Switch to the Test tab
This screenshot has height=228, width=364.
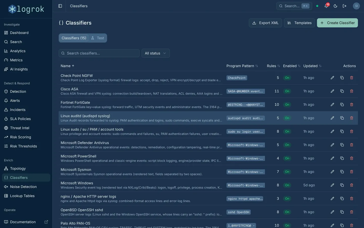coord(98,38)
